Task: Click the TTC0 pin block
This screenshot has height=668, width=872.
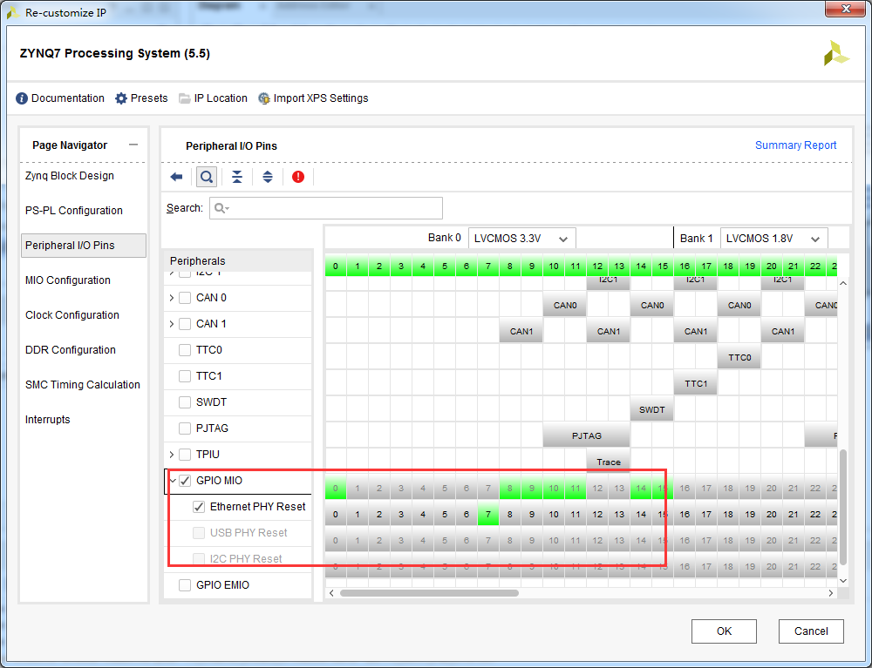Action: 739,357
